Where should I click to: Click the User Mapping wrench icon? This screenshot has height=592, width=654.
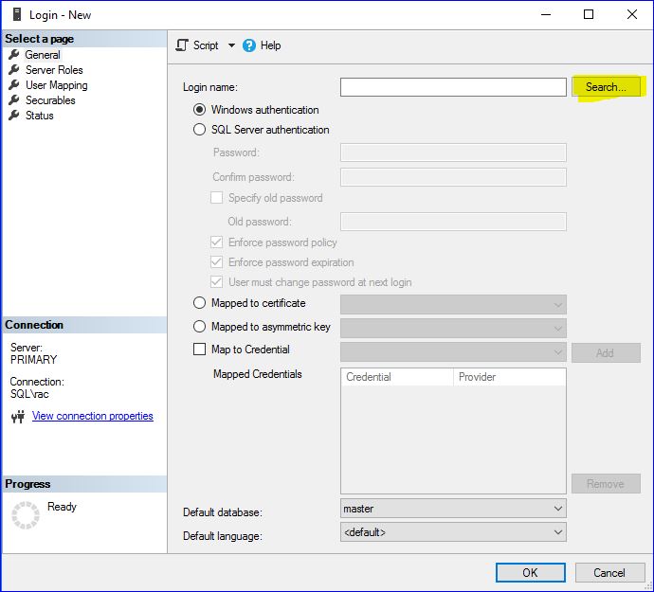(x=13, y=85)
